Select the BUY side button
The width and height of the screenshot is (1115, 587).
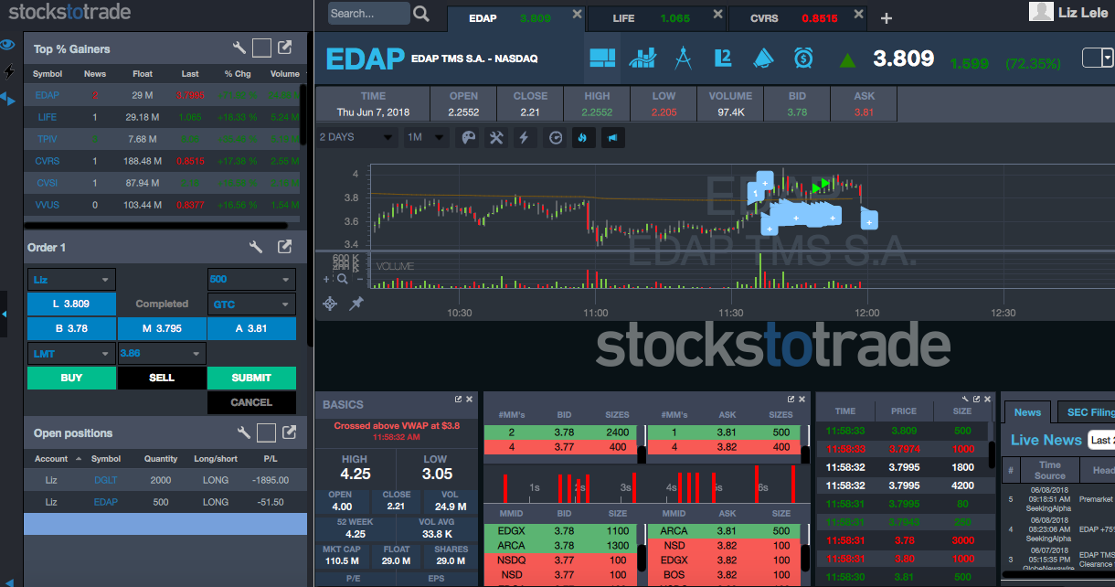(71, 378)
